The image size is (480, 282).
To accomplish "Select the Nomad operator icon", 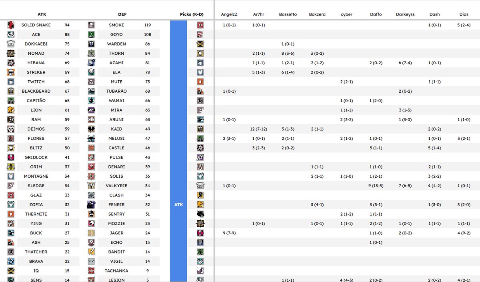I will [x=11, y=53].
